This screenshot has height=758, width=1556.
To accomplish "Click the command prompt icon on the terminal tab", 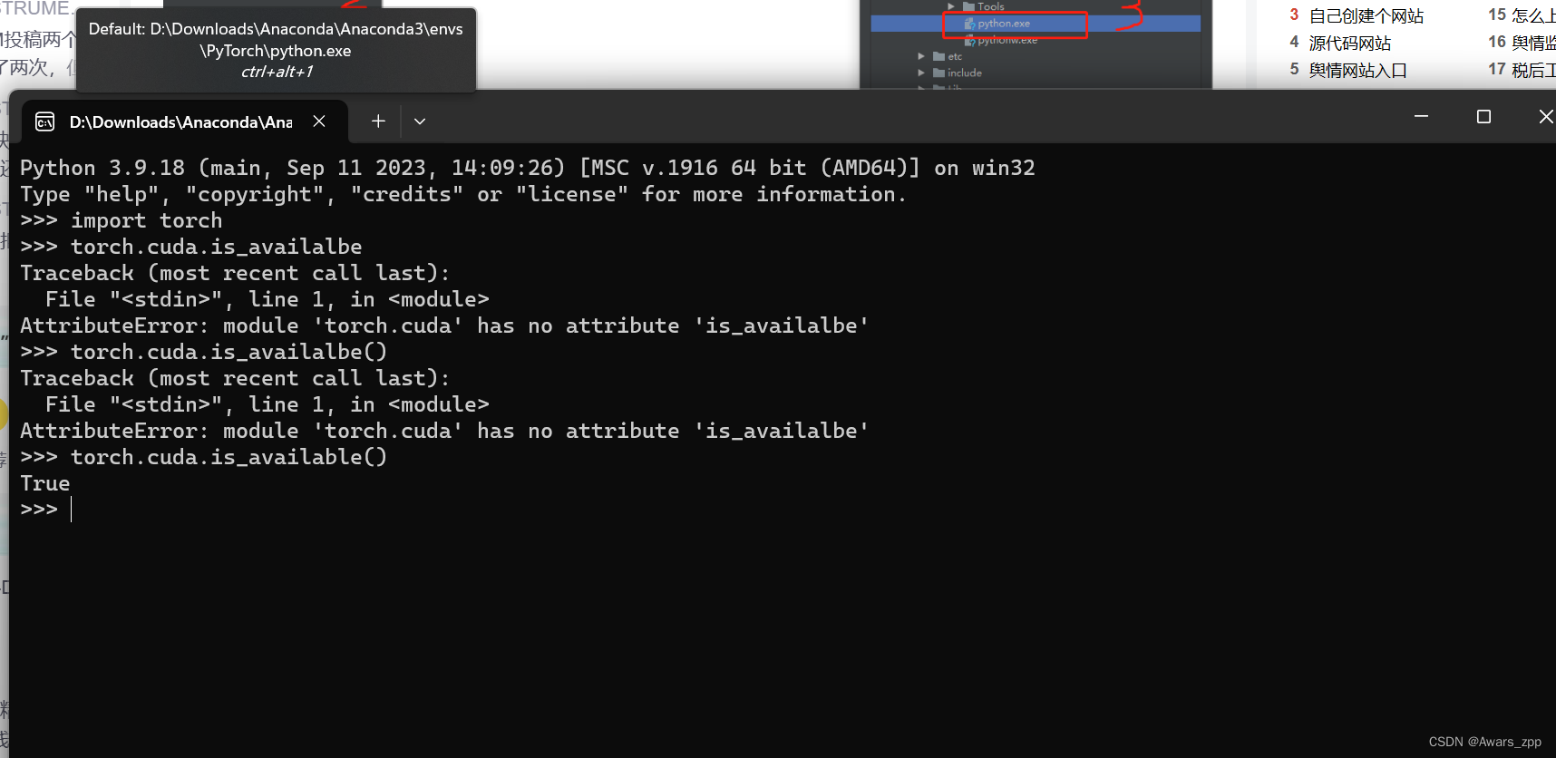I will pyautogui.click(x=44, y=121).
